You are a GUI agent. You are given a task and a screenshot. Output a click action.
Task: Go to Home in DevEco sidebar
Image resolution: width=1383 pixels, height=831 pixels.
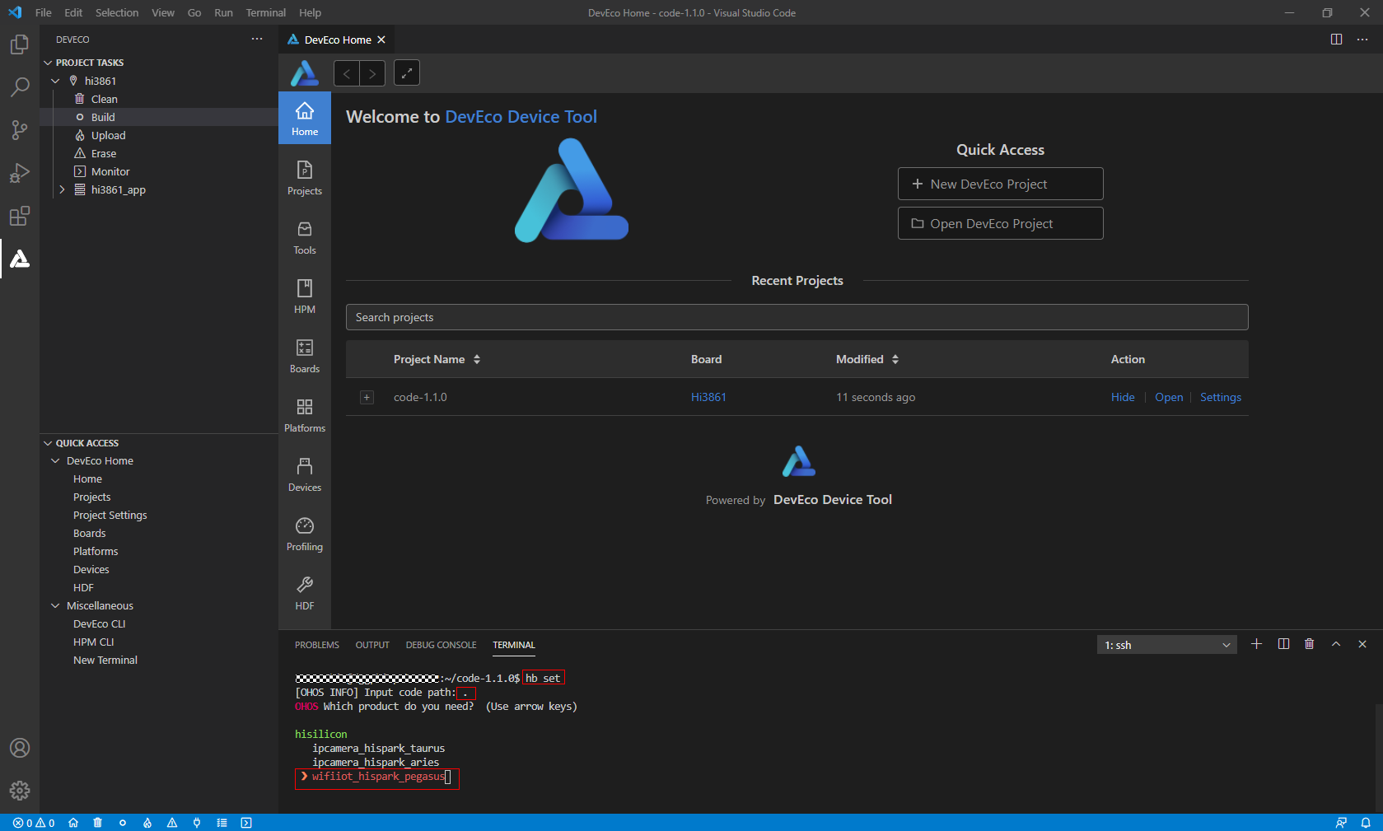(x=305, y=119)
